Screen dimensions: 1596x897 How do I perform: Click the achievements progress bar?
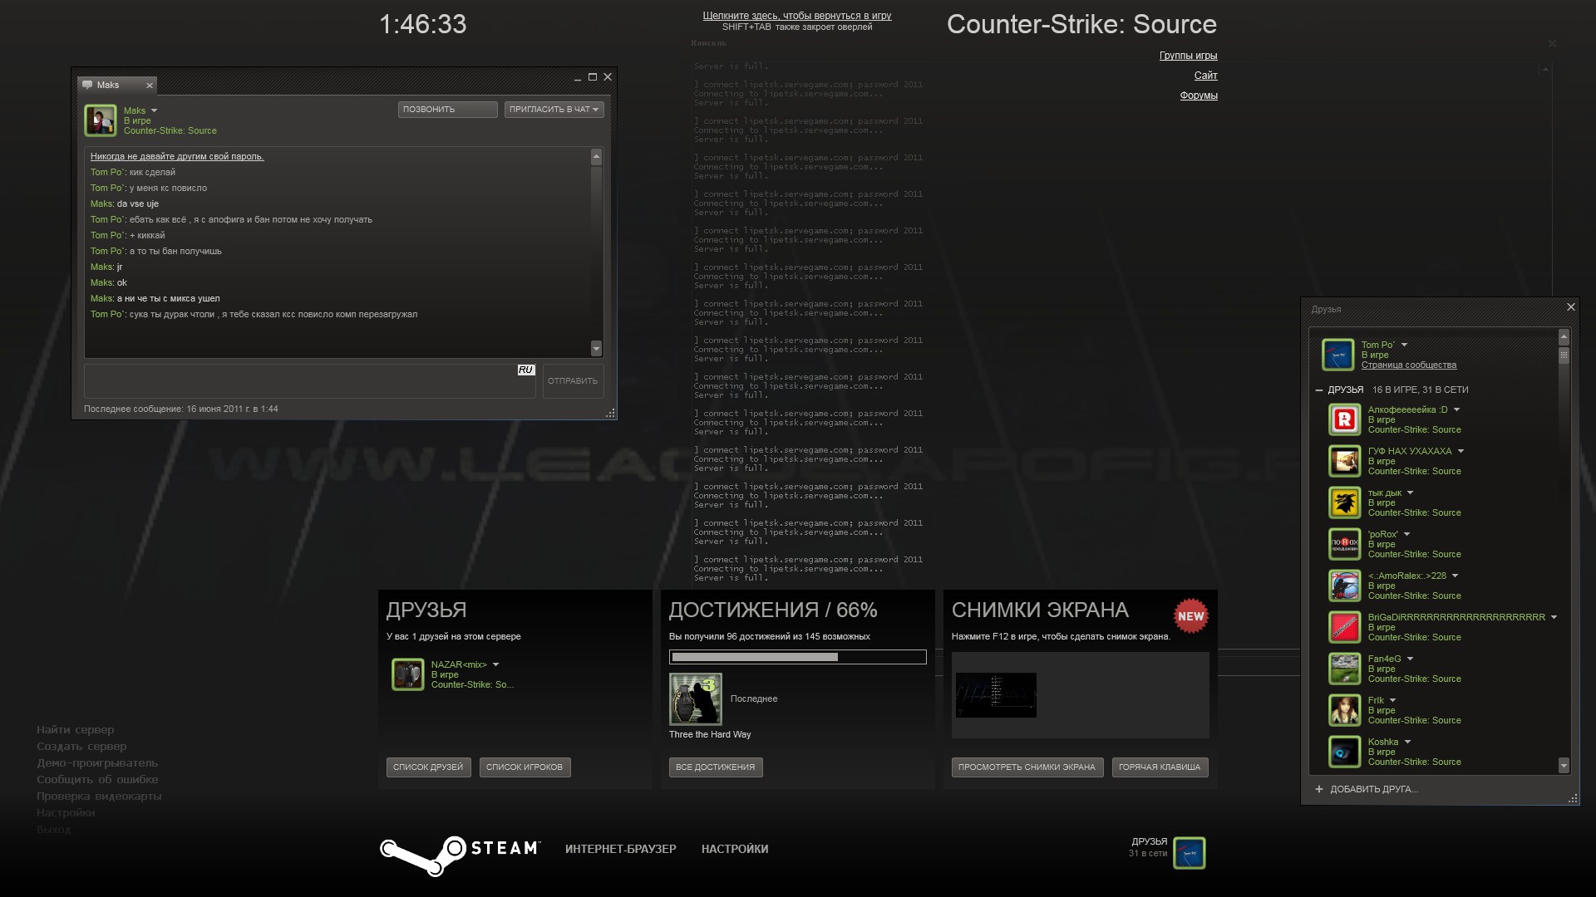click(x=798, y=657)
